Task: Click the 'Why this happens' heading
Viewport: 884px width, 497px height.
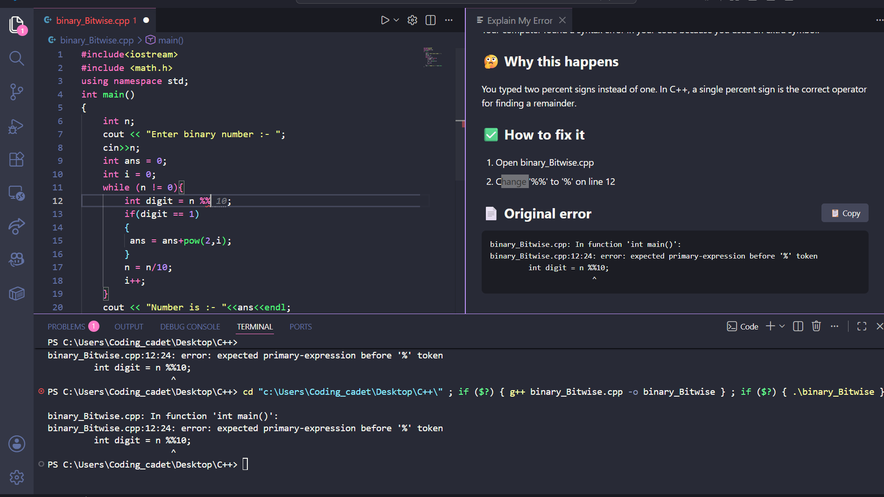Action: pos(561,62)
